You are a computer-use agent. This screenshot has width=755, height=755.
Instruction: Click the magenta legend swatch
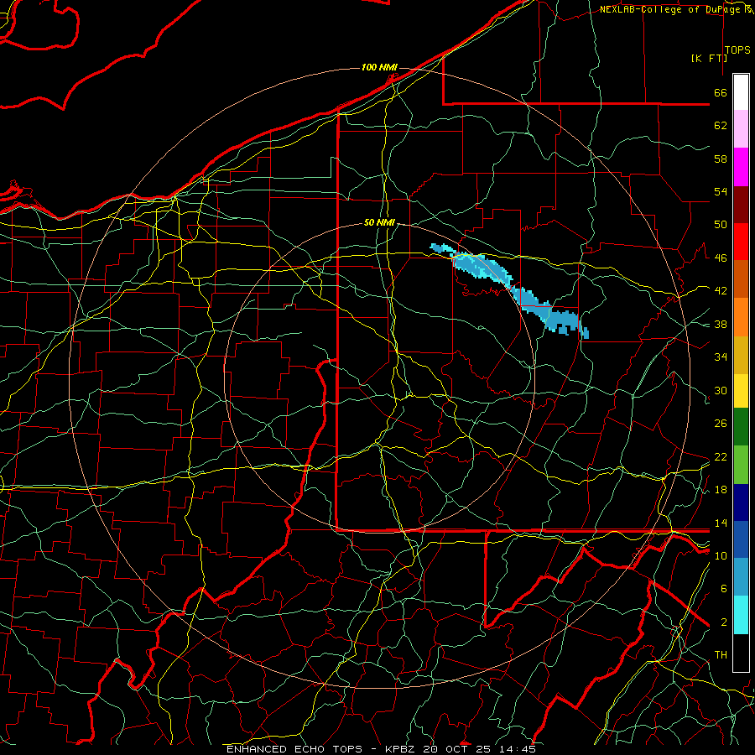[741, 167]
